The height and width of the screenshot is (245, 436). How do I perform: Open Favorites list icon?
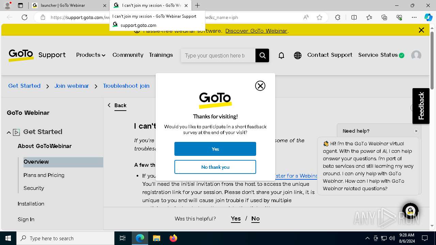[x=369, y=17]
